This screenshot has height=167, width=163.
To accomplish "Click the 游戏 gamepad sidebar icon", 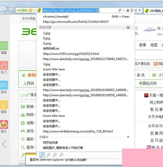I will (4, 85).
